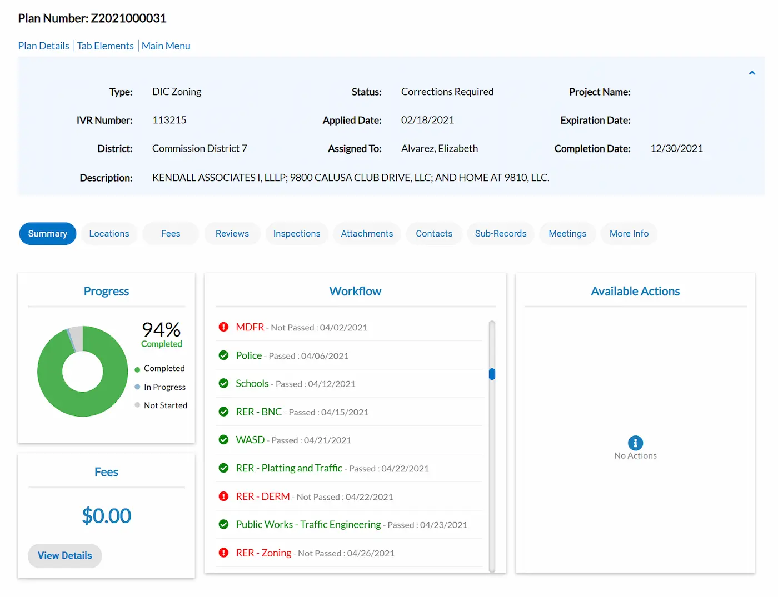Viewport: 778px width, 597px height.
Task: Return to Main Menu link
Action: click(x=166, y=46)
